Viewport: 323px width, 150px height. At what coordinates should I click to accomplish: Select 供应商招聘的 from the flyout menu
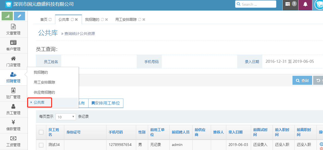click(44, 92)
